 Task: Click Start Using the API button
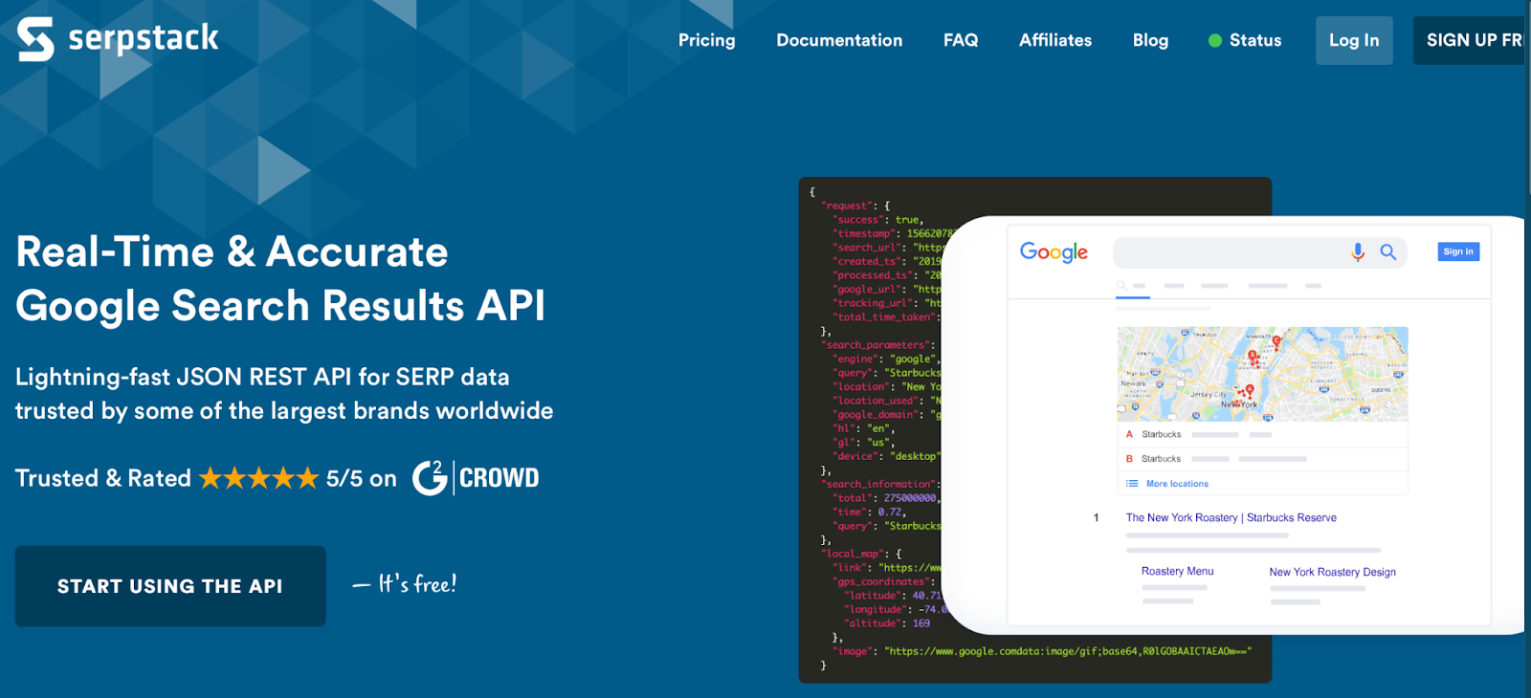point(170,586)
